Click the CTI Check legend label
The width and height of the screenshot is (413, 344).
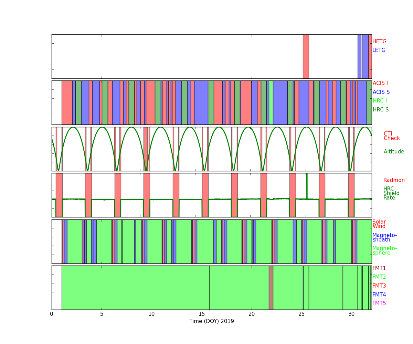(392, 136)
